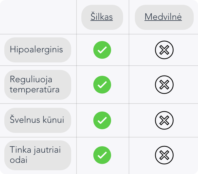Select the Švelnus kūnui feature label
Image resolution: width=198 pixels, height=174 pixels.
click(x=37, y=120)
